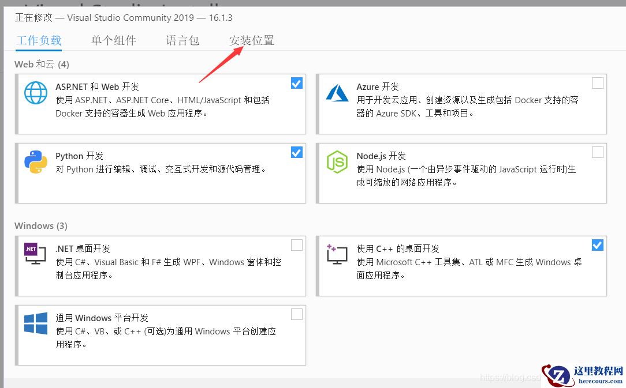Open the 语言包 tab

182,40
